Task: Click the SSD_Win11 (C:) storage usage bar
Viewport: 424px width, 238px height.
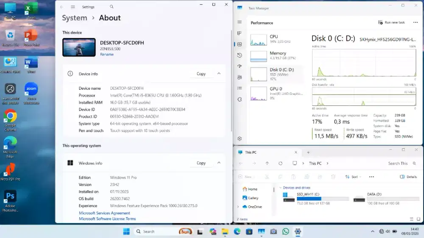Action: 323,199
